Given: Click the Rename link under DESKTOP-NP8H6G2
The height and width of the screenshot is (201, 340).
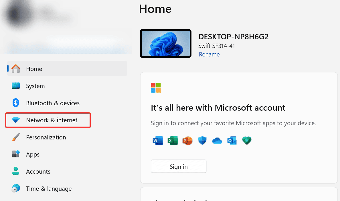Looking at the screenshot, I should 209,54.
